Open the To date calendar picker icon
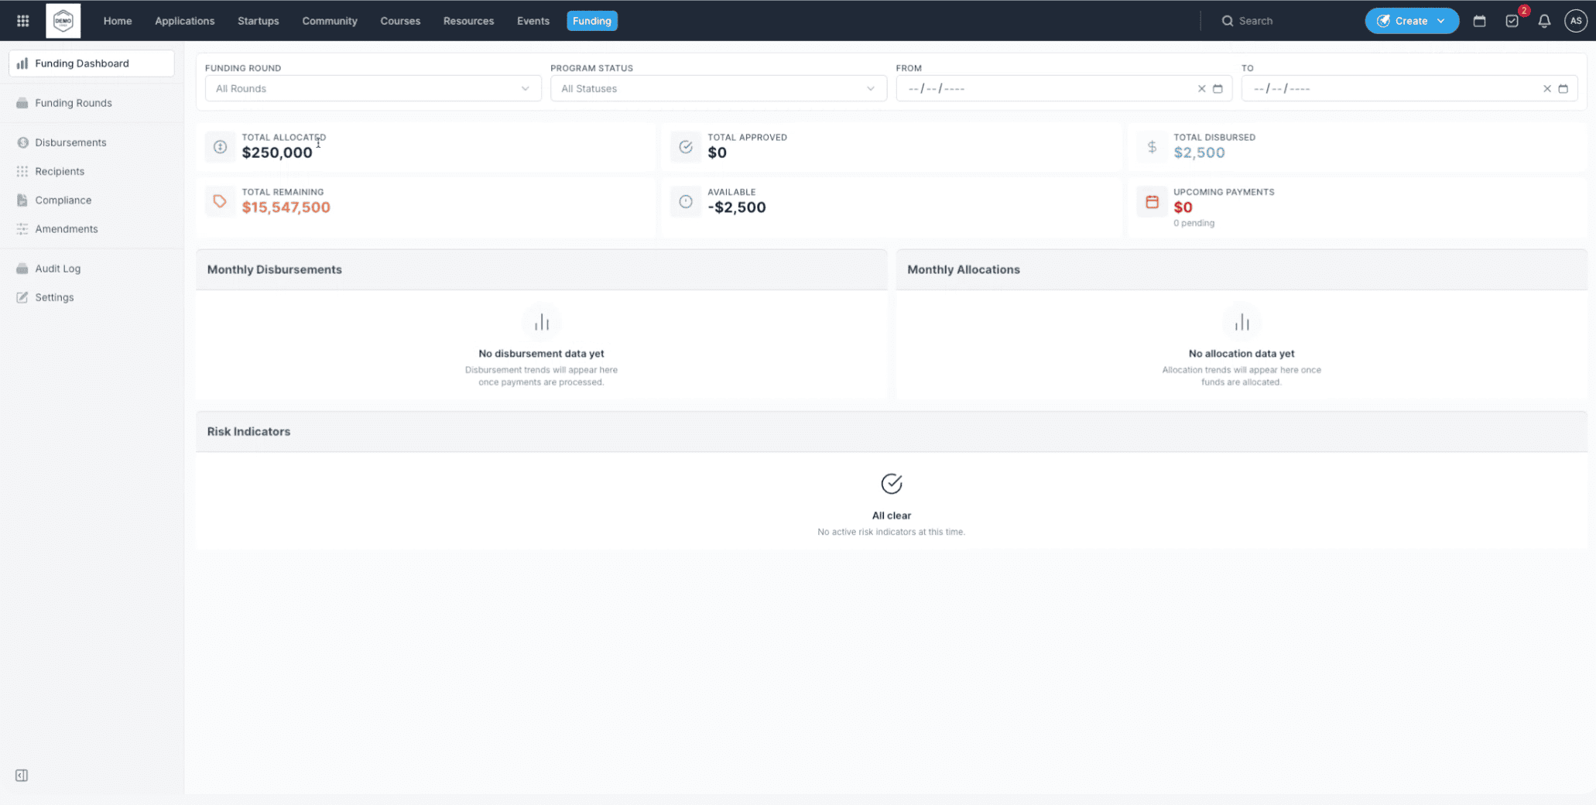 point(1563,89)
